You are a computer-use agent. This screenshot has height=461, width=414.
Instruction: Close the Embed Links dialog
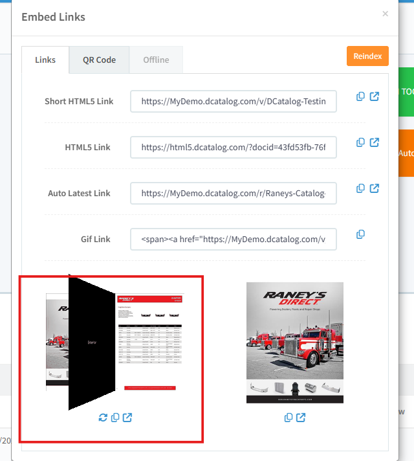pos(386,14)
